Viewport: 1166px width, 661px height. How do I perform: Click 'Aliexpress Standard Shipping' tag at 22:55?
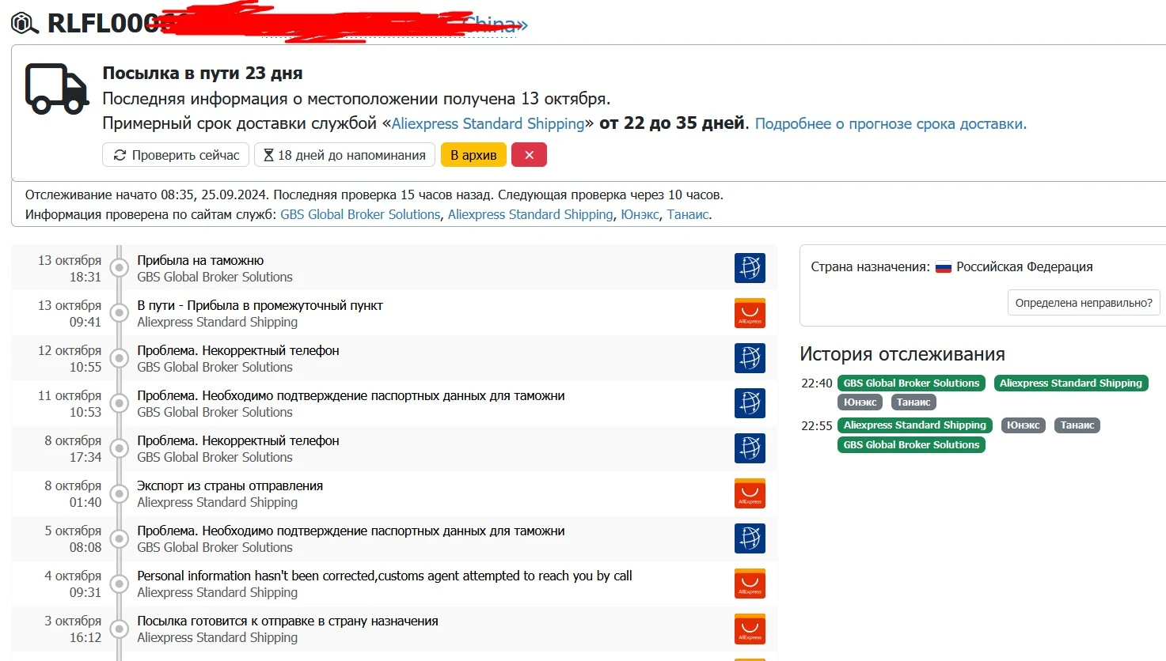pyautogui.click(x=915, y=425)
